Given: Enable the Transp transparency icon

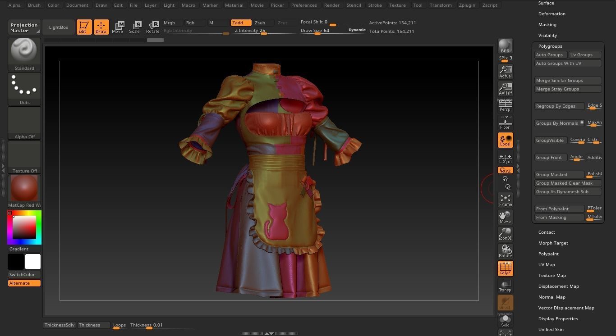Looking at the screenshot, I should tap(505, 285).
